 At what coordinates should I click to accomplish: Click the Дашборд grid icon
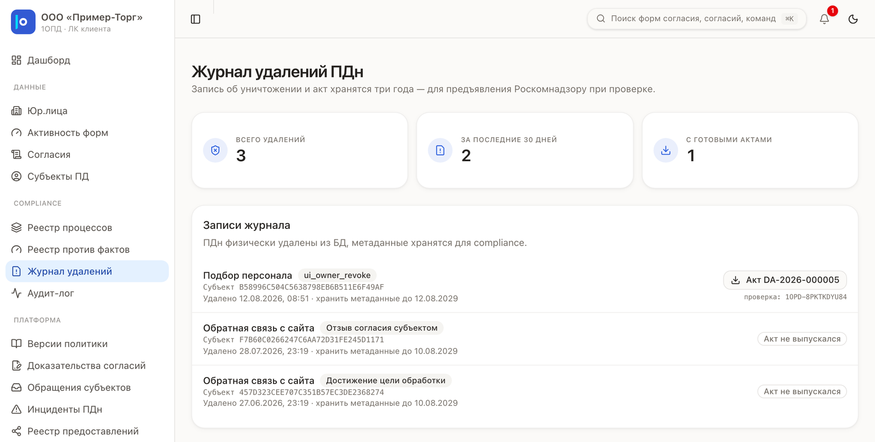[x=16, y=60]
